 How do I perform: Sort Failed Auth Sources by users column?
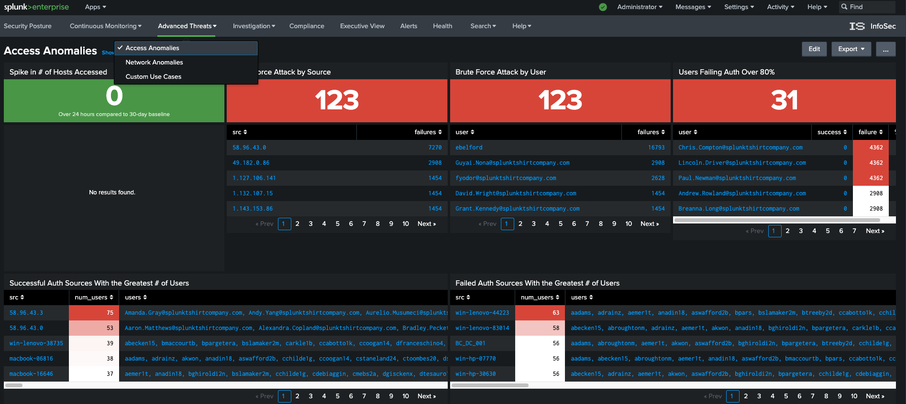pos(582,298)
